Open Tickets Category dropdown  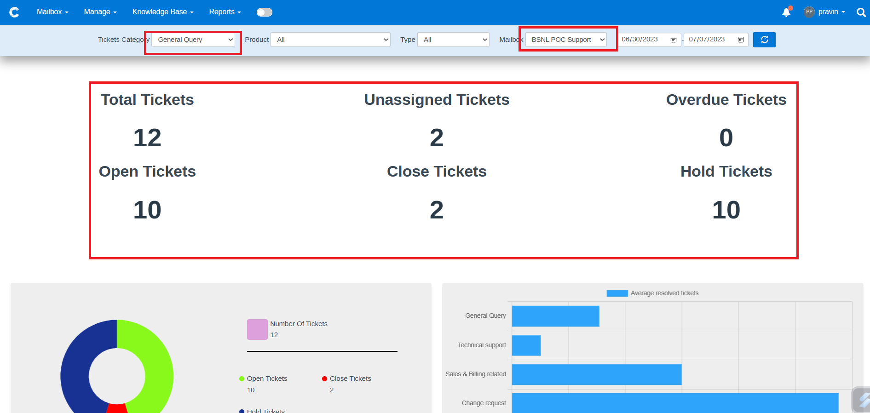(193, 40)
